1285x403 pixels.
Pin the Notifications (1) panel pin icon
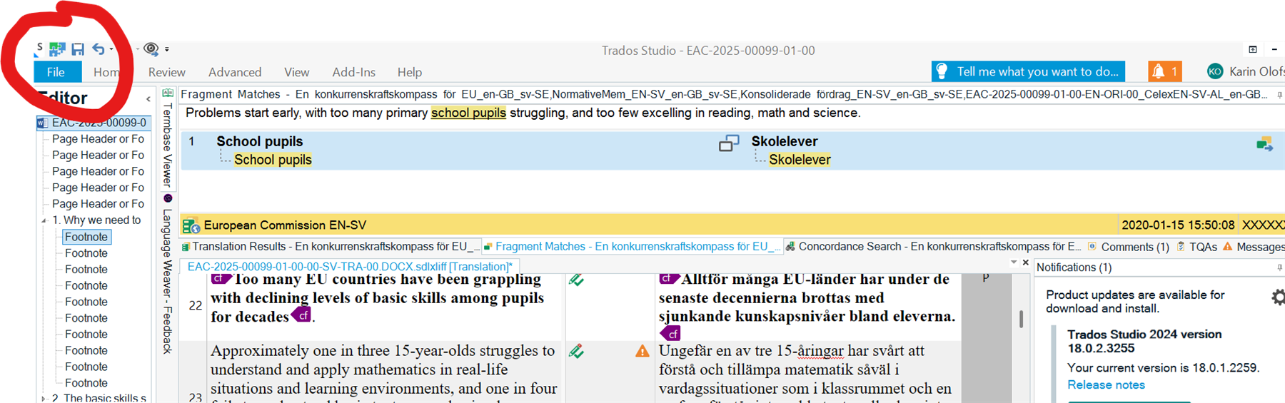[1280, 267]
